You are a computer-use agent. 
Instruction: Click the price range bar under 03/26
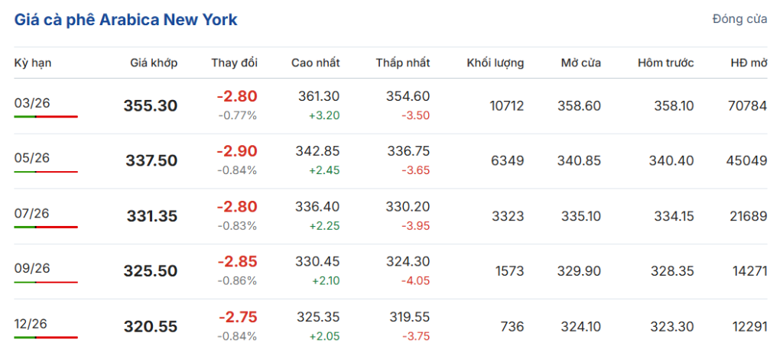(x=46, y=117)
